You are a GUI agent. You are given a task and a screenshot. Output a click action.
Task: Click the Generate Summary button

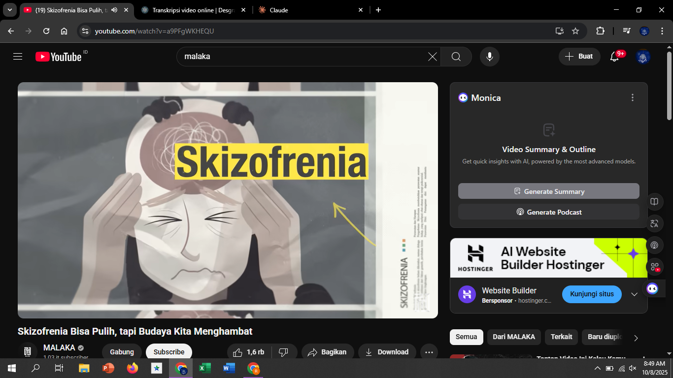[x=549, y=191]
